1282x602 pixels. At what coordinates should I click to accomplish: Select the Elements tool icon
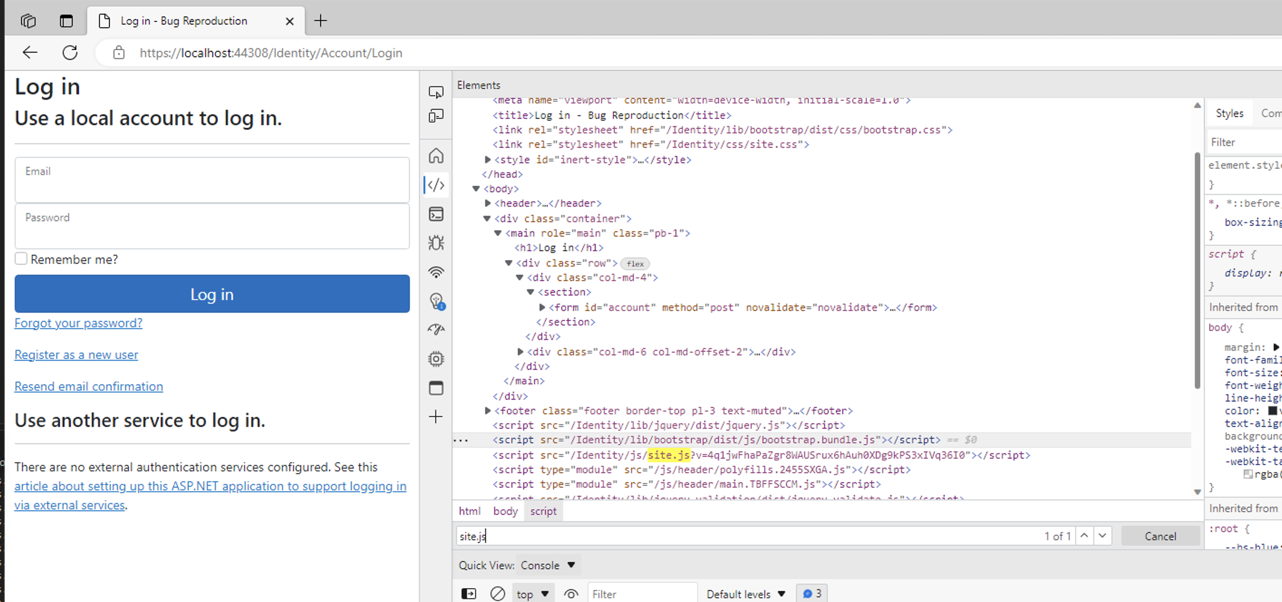coord(436,185)
